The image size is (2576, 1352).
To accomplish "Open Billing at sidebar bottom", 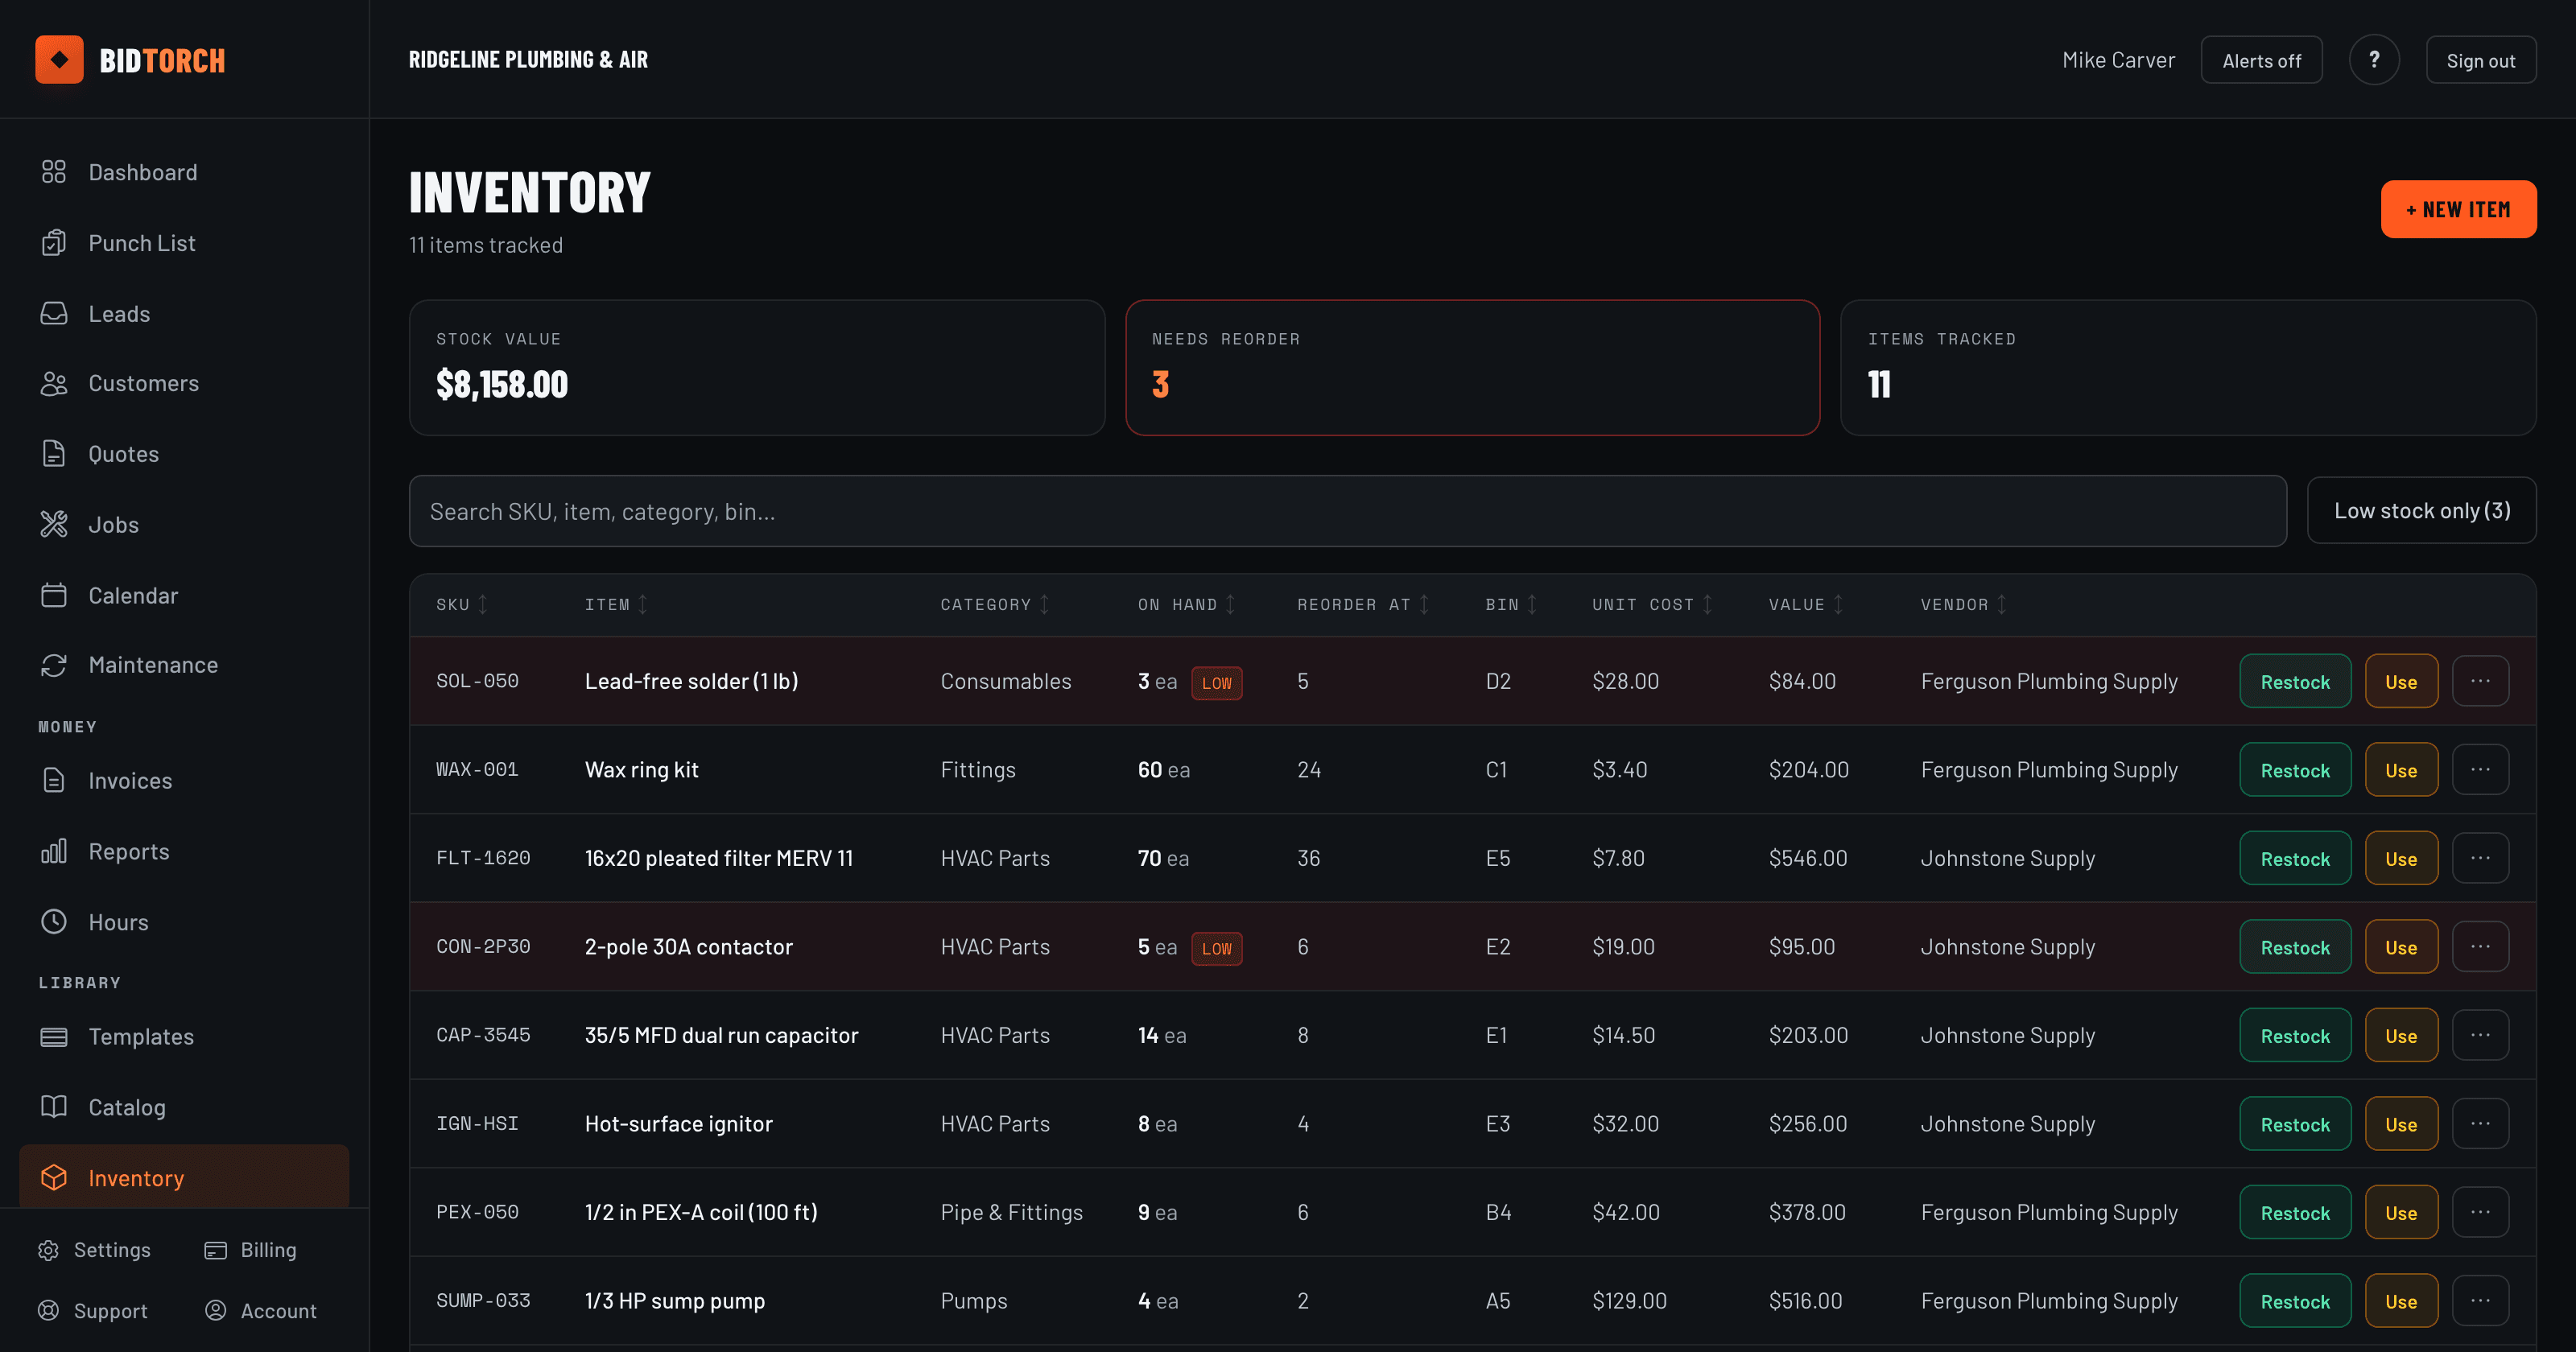I will coord(251,1250).
